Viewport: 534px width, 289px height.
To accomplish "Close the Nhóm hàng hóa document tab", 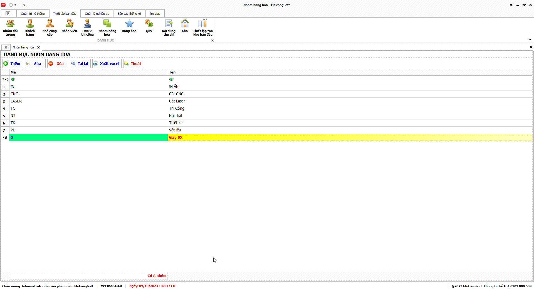I will (x=39, y=47).
